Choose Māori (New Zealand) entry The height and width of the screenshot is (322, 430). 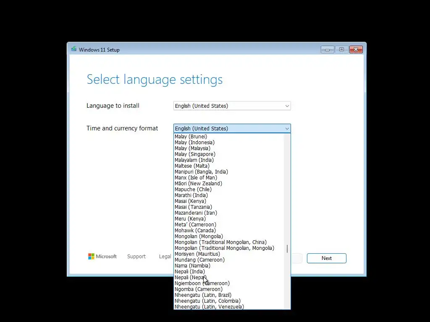coord(229,184)
